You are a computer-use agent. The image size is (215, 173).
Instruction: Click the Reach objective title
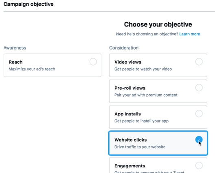(x=15, y=62)
